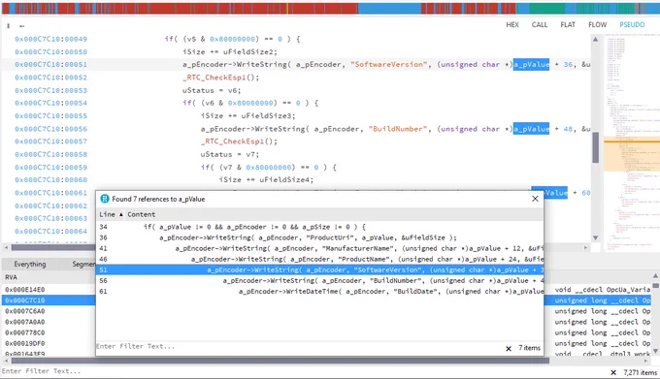Click _RTC_CheckEsp1() call on line 52

click(x=221, y=78)
